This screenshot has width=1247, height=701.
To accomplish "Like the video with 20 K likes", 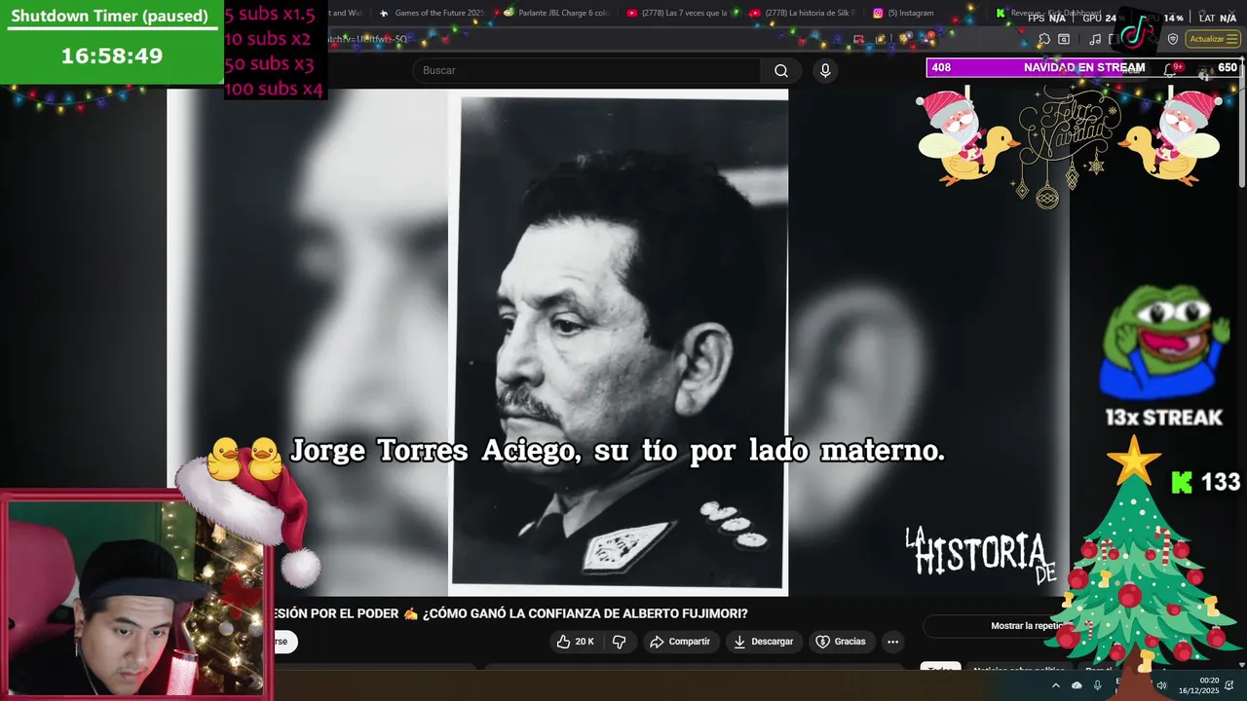I will 575,642.
